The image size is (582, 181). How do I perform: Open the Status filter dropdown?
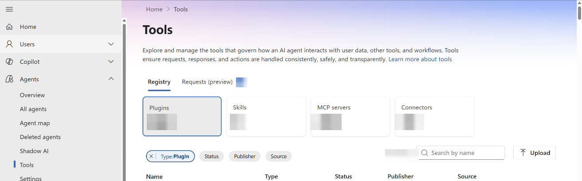(212, 156)
